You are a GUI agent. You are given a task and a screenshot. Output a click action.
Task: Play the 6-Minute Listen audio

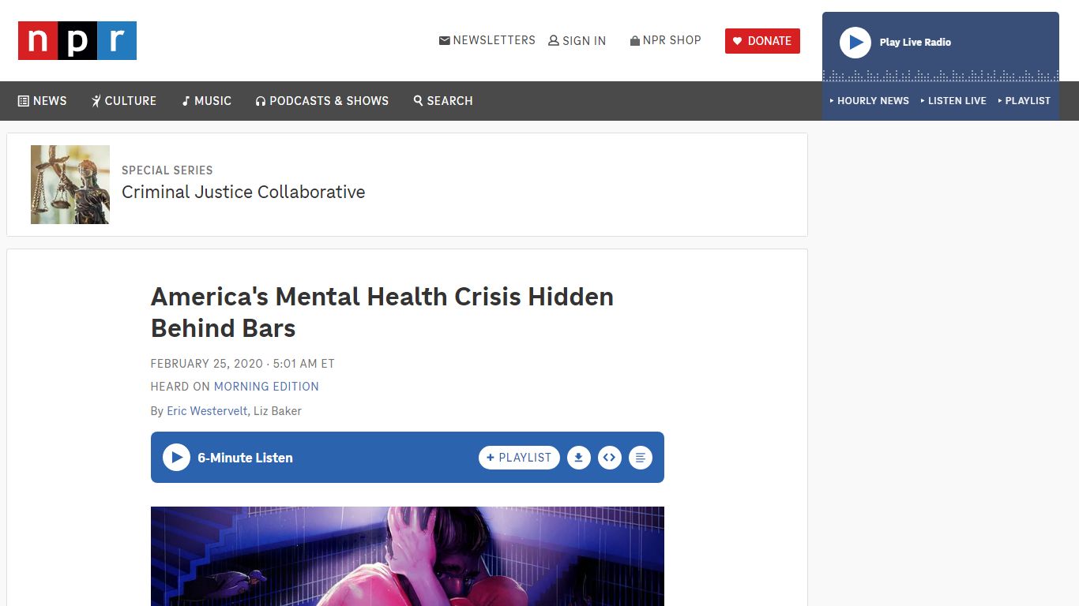coord(176,458)
